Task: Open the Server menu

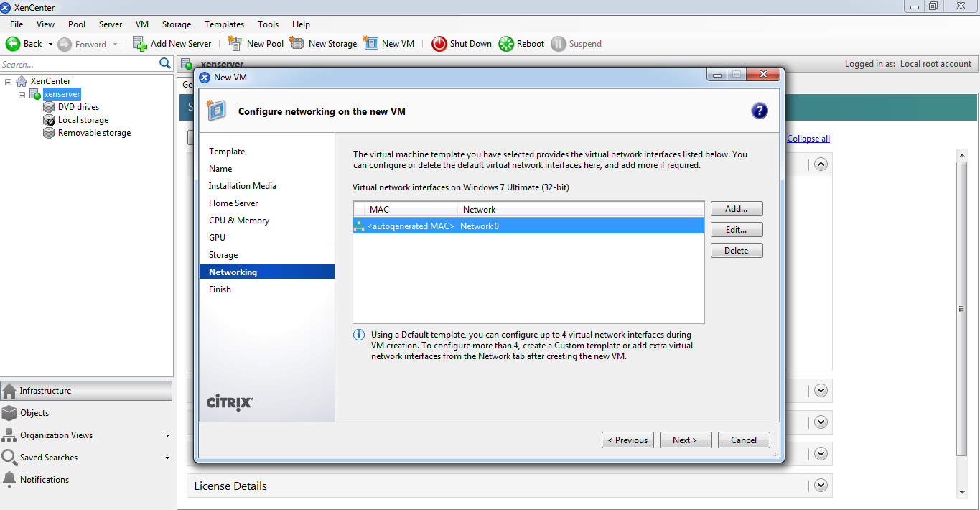Action: click(x=111, y=24)
